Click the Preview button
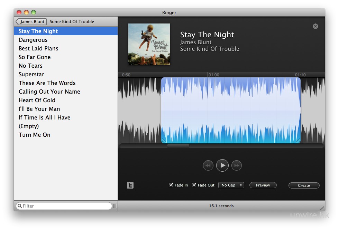 pyautogui.click(x=263, y=185)
